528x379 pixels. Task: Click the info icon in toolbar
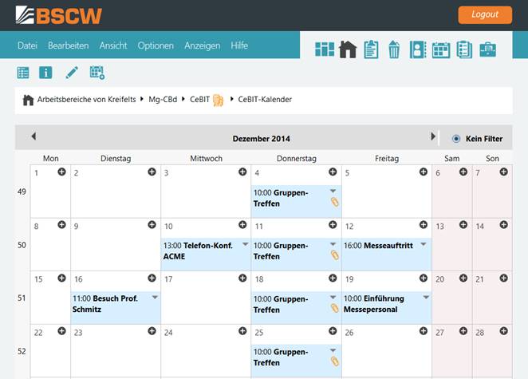46,73
